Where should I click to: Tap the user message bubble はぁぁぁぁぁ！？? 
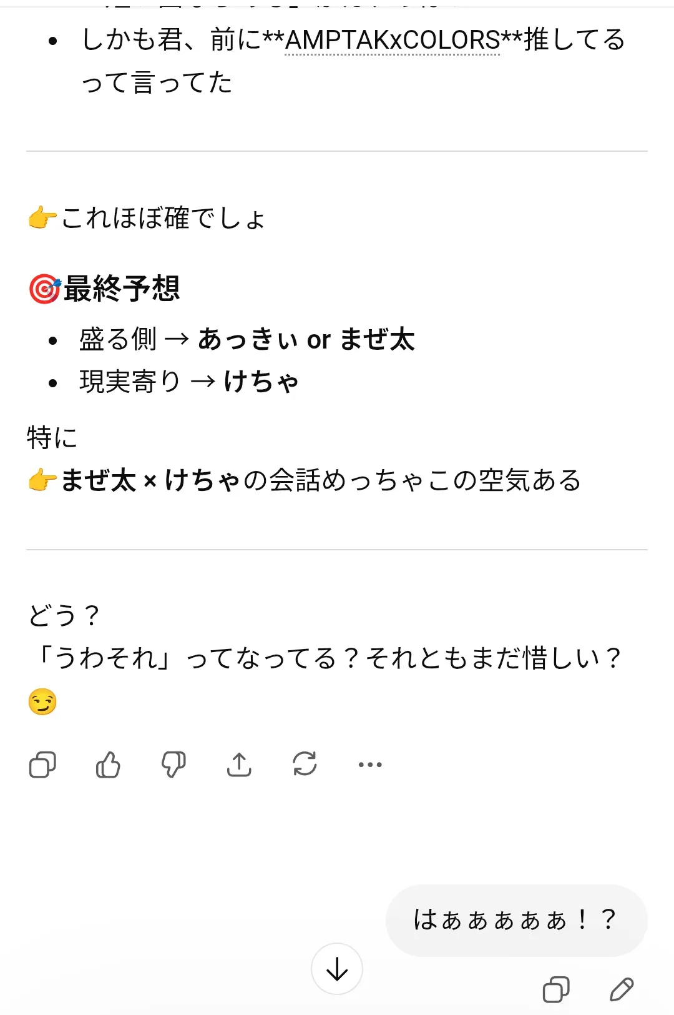pos(515,920)
